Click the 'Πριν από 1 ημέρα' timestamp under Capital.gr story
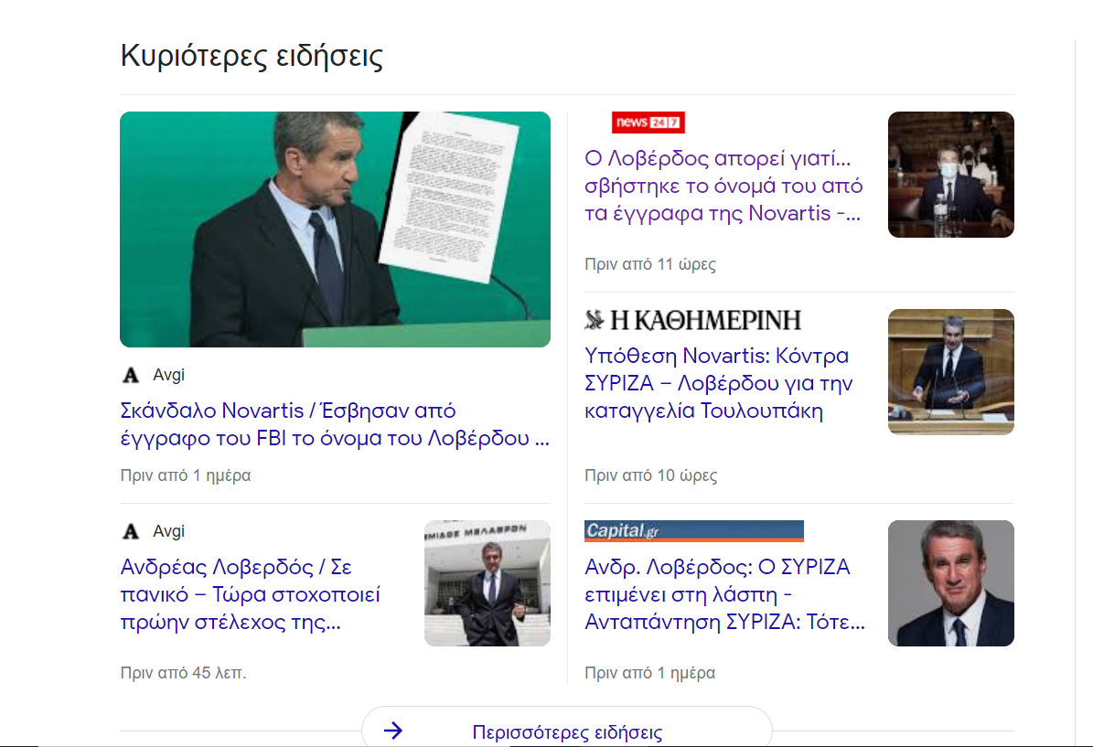1093x747 pixels. tap(649, 672)
